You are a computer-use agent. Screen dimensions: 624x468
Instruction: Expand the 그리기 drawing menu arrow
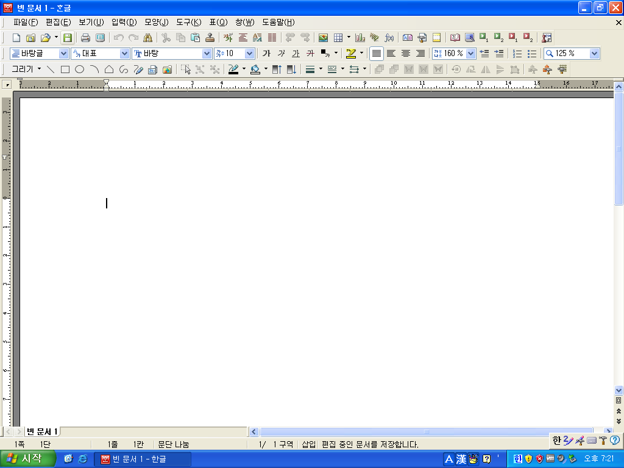click(x=39, y=69)
